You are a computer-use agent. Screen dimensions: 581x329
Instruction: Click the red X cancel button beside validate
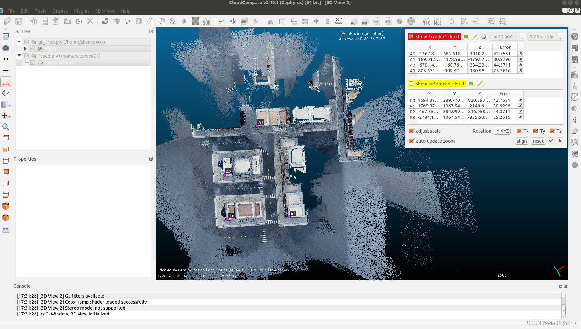point(560,141)
